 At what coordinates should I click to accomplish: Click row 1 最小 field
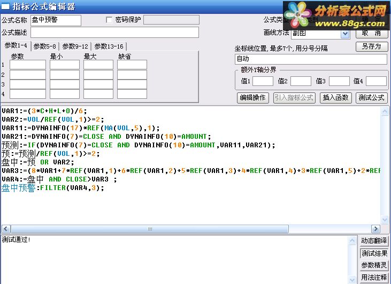point(65,65)
